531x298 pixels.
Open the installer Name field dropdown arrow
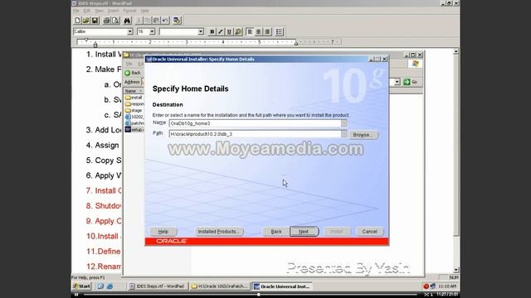(343, 123)
